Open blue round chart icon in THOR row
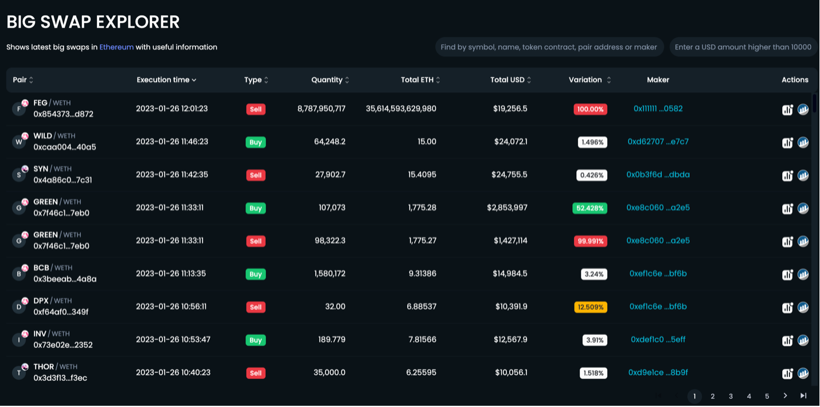 (803, 373)
